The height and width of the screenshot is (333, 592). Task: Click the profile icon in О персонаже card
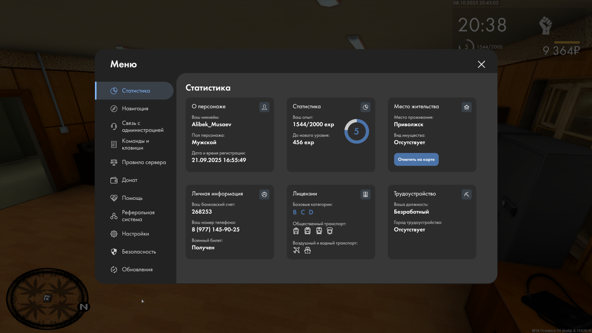264,107
